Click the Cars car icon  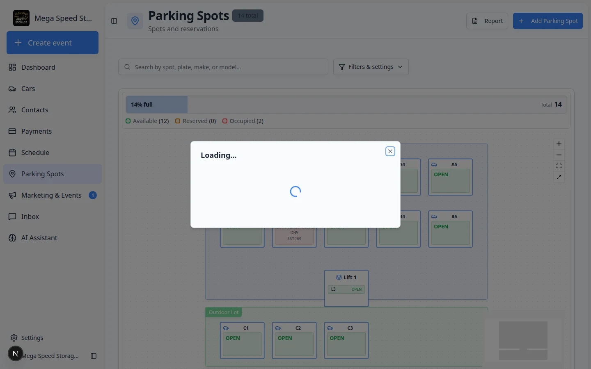12,89
